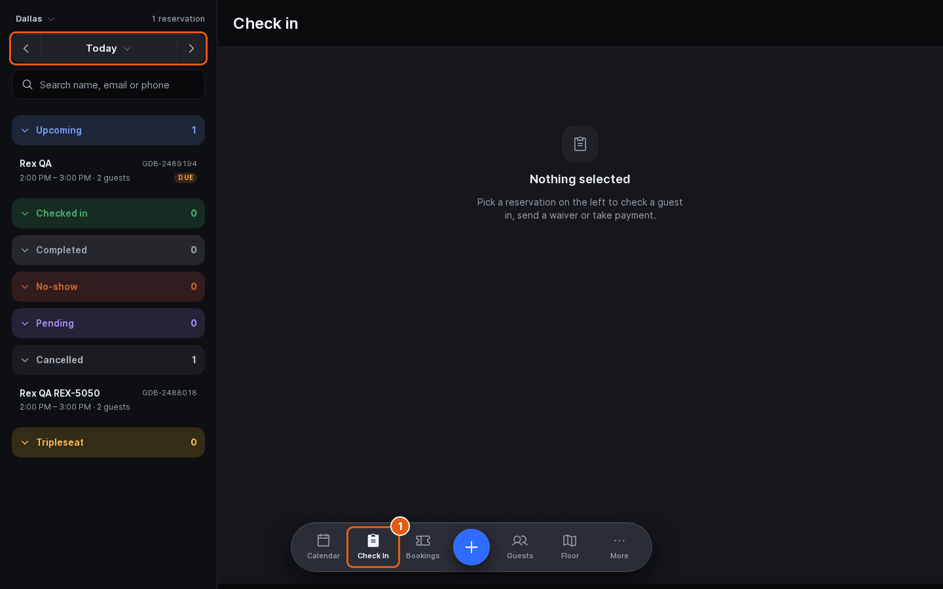This screenshot has width=943, height=589.
Task: Expand the Tripleseat section
Action: tap(108, 442)
